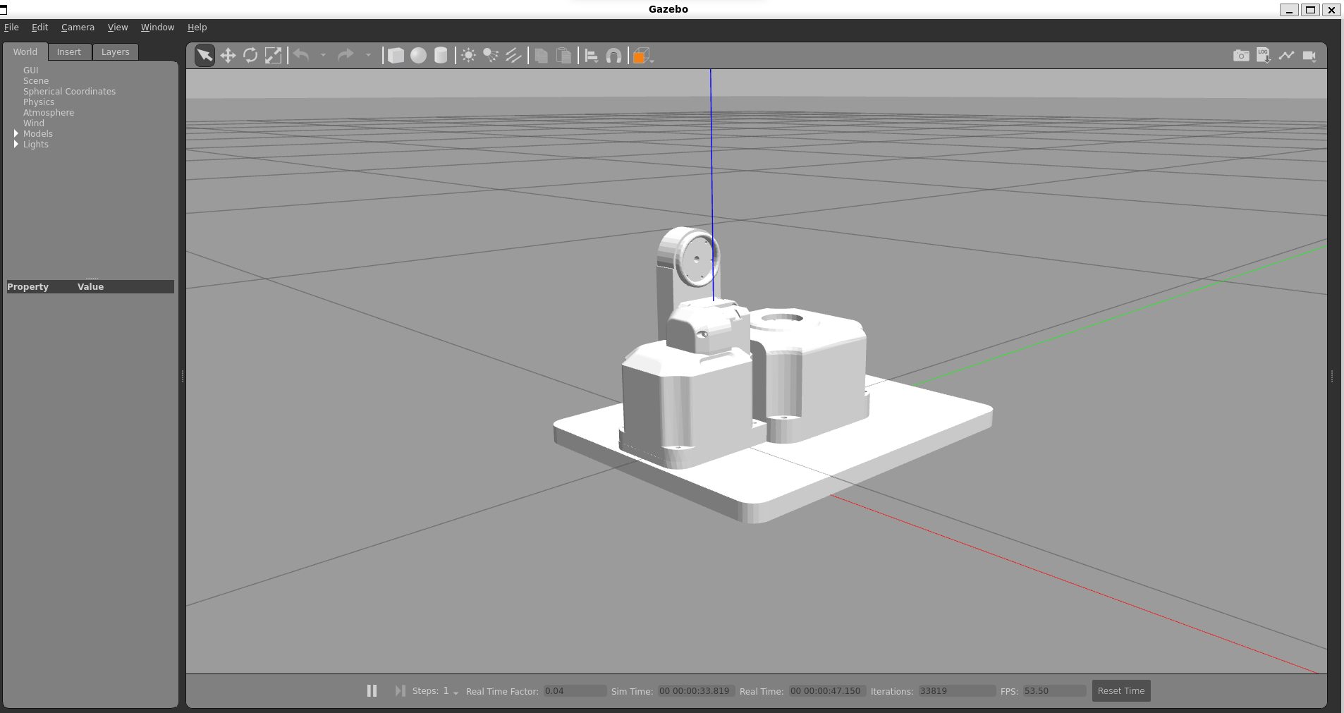Select Spherical Coordinates in world tree
This screenshot has width=1344, height=713.
(x=69, y=92)
